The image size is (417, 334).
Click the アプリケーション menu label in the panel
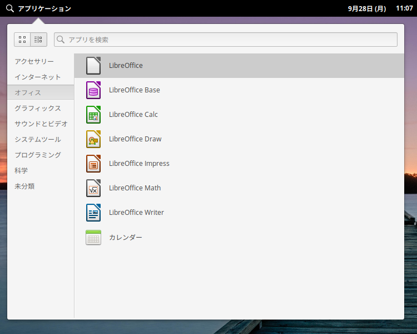click(x=44, y=8)
